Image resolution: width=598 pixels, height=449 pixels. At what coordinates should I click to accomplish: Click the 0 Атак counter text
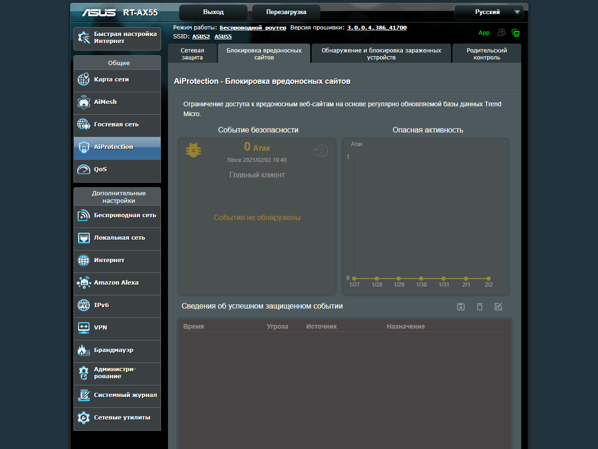point(257,147)
